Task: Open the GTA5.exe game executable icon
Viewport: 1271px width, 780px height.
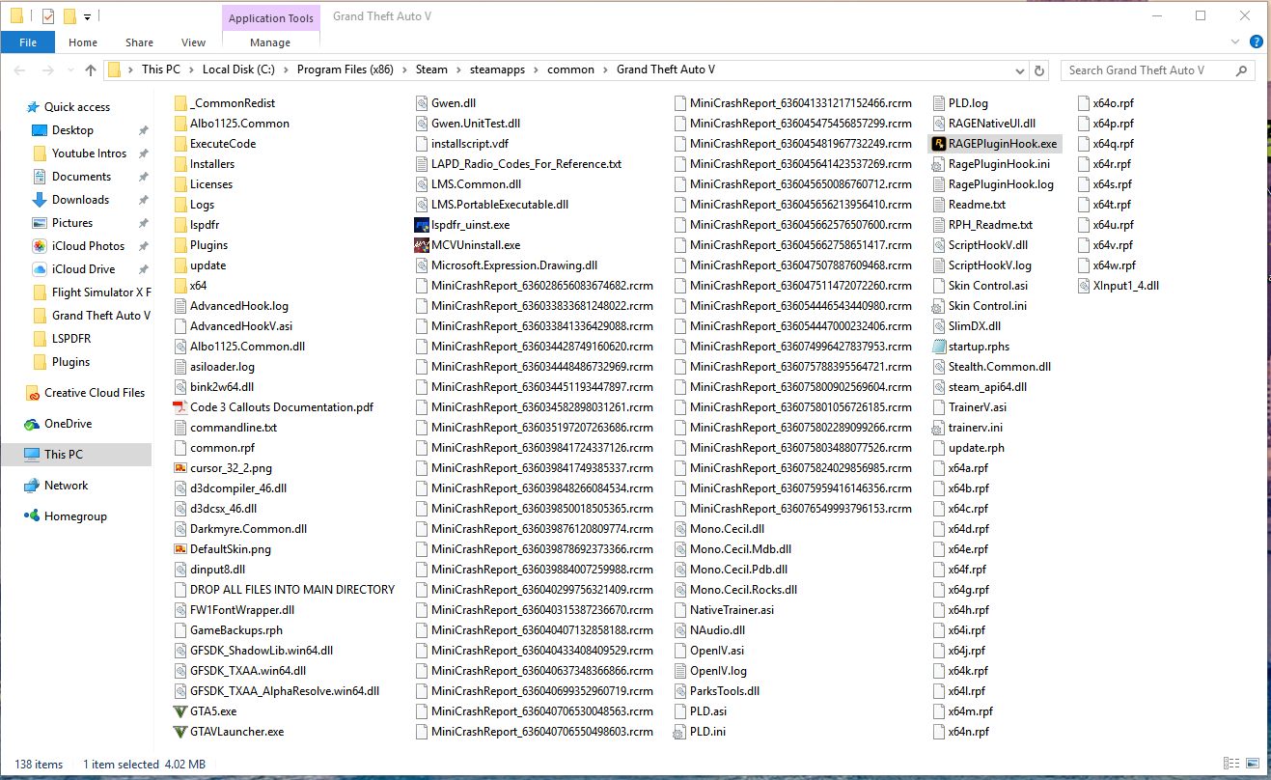Action: click(180, 711)
